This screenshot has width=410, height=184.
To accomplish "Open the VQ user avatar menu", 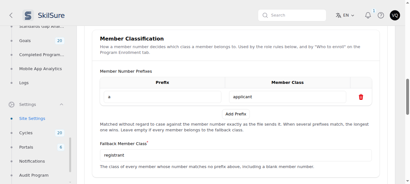I will (x=395, y=15).
